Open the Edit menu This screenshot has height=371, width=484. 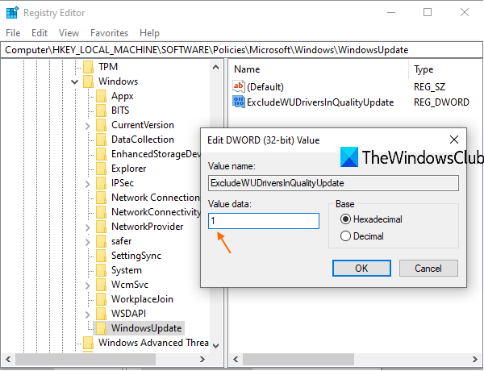pyautogui.click(x=40, y=33)
